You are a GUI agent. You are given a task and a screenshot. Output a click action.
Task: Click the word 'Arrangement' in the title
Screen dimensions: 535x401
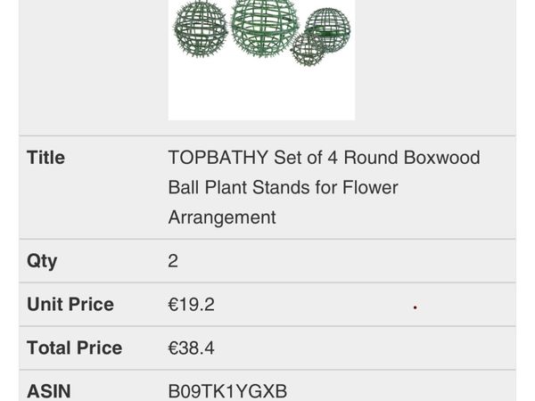[x=222, y=217]
